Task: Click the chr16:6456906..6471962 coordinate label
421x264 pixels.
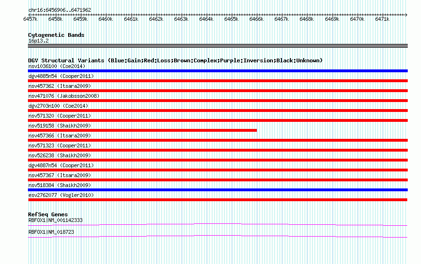Action: [x=60, y=10]
